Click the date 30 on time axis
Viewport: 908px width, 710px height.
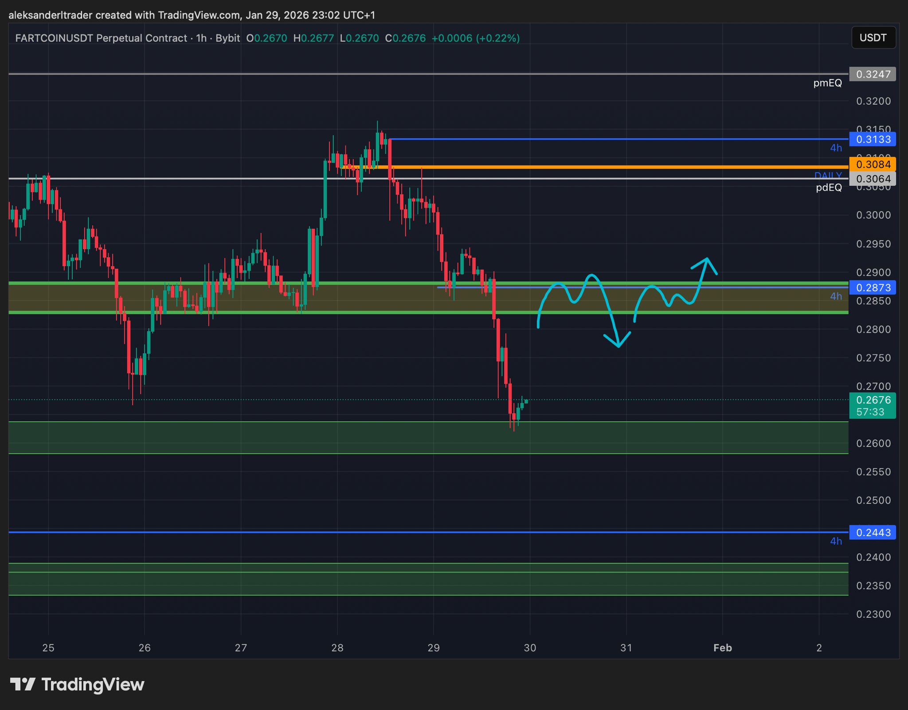click(x=530, y=648)
